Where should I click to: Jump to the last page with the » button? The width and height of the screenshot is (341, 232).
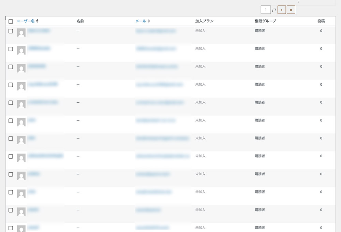tap(291, 10)
